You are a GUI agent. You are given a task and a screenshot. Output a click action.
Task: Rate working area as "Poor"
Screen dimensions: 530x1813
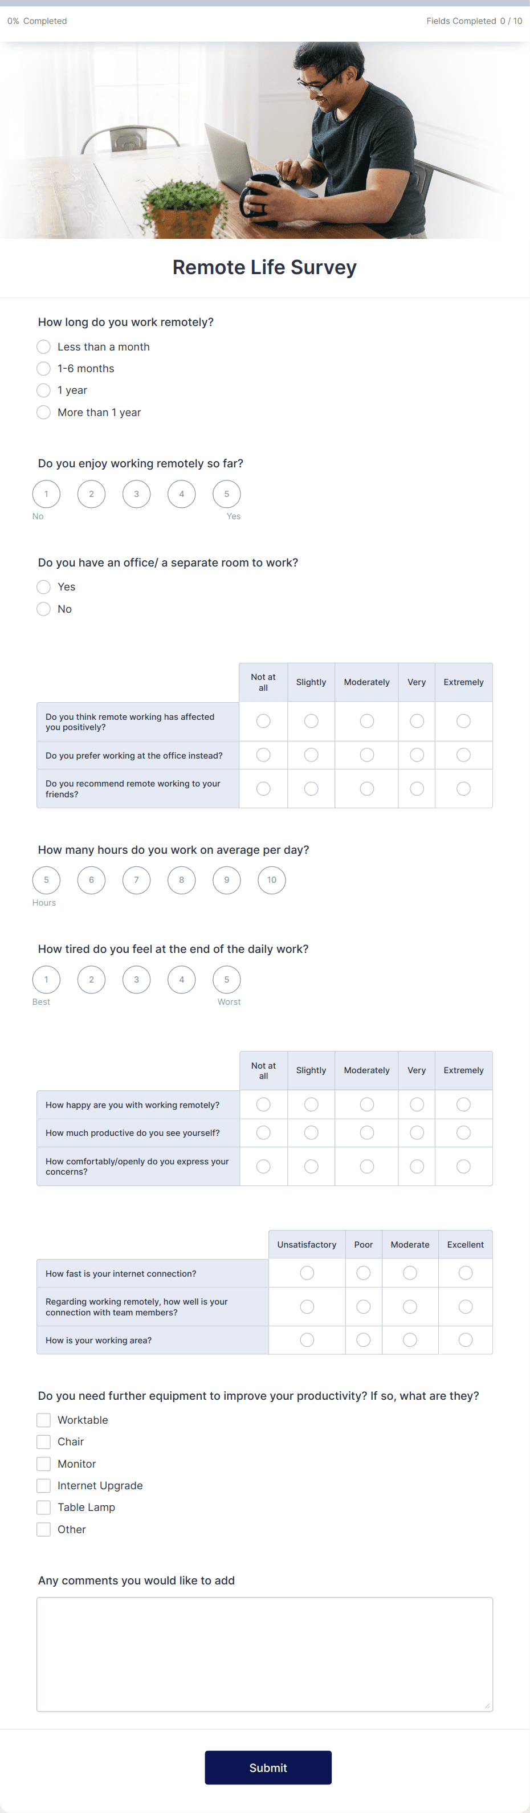tap(363, 1340)
